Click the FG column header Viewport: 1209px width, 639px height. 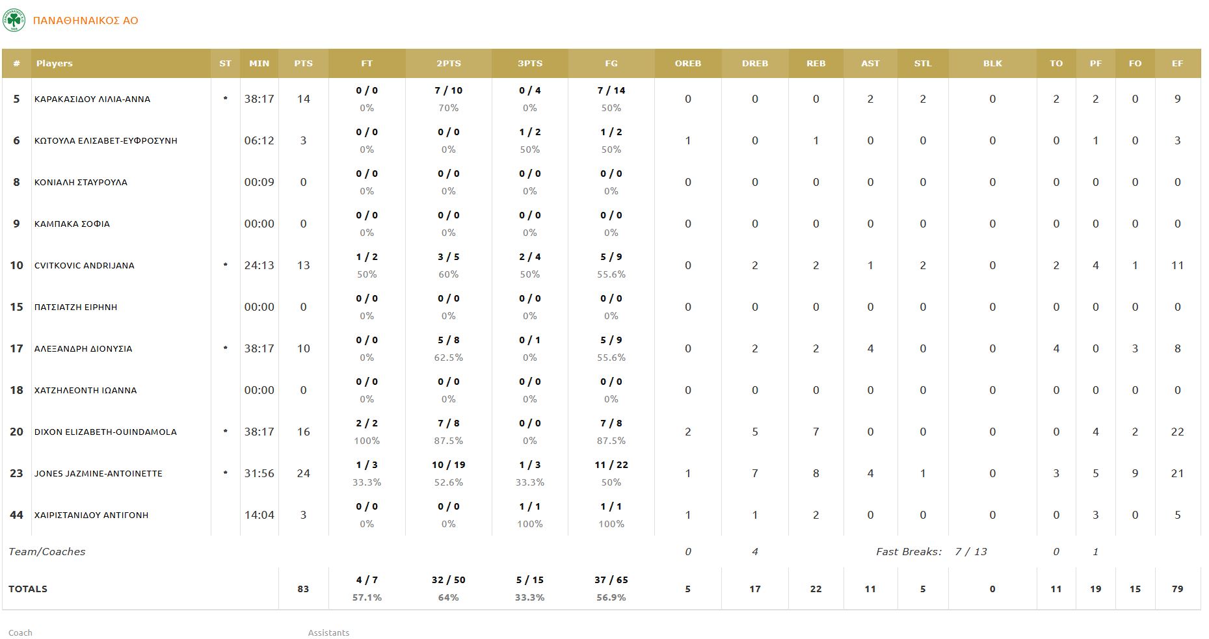pos(611,64)
